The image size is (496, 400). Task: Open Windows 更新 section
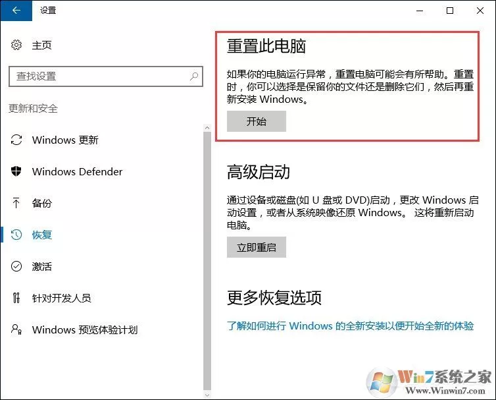[x=65, y=140]
